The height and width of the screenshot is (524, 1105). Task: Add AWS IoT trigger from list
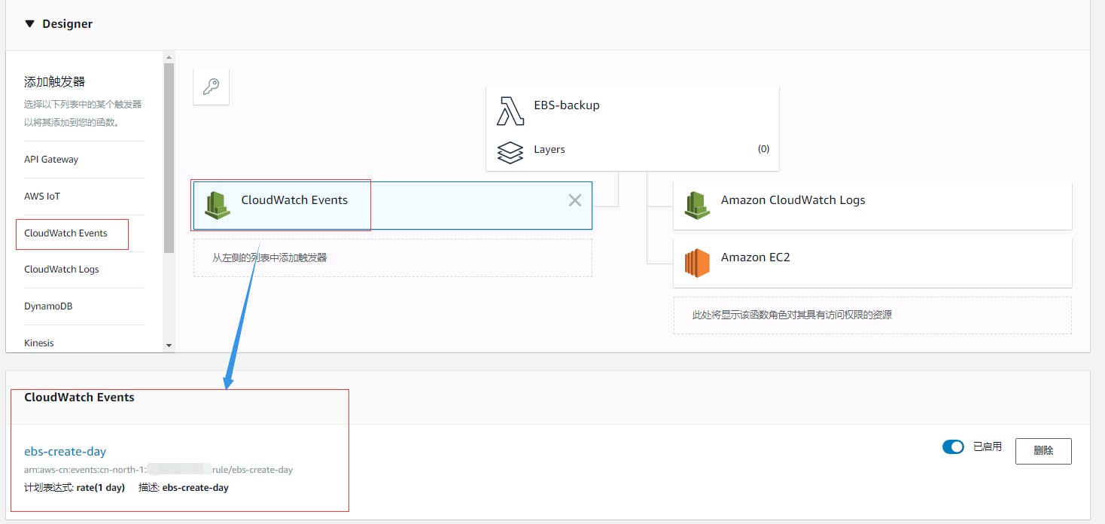click(x=42, y=196)
